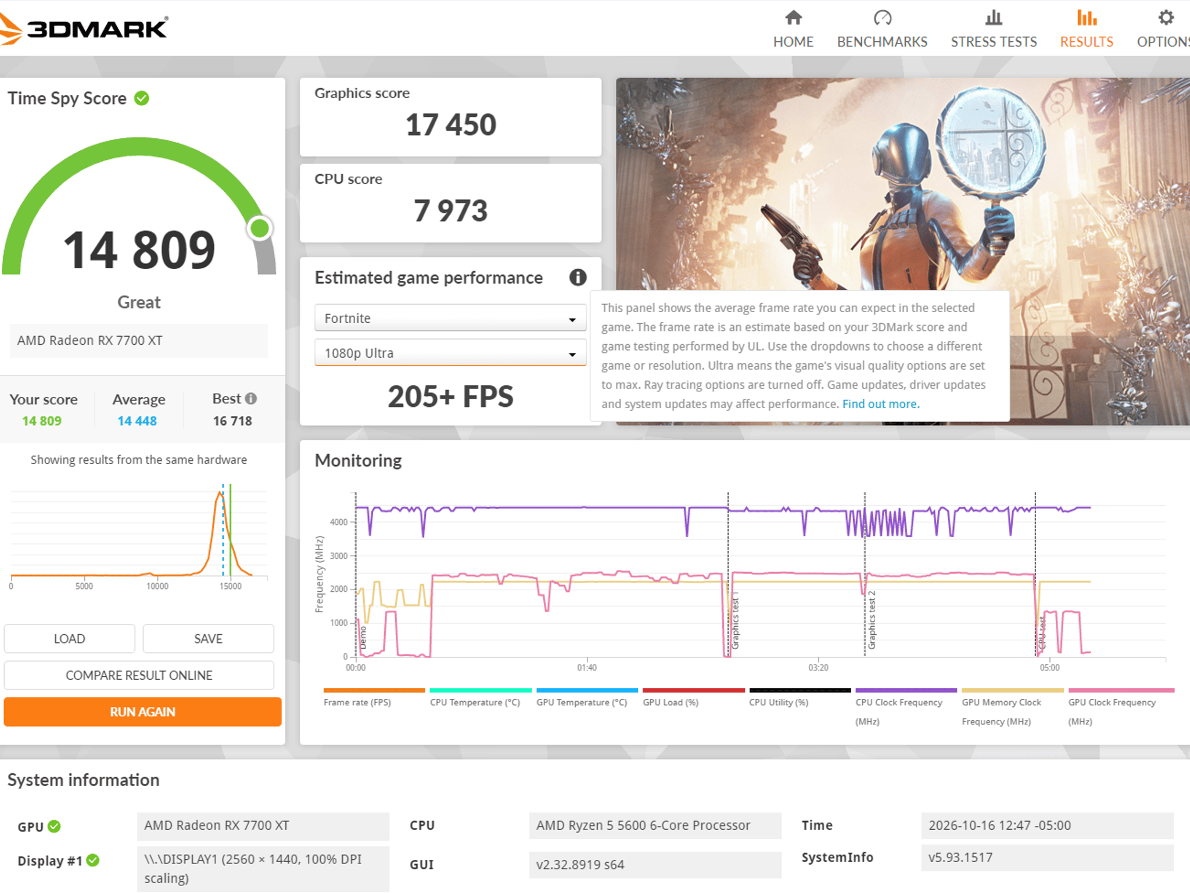Click the info icon beside Best score

250,399
